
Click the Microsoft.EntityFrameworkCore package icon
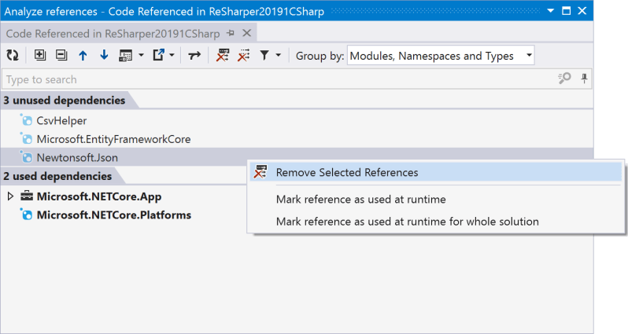tap(27, 139)
